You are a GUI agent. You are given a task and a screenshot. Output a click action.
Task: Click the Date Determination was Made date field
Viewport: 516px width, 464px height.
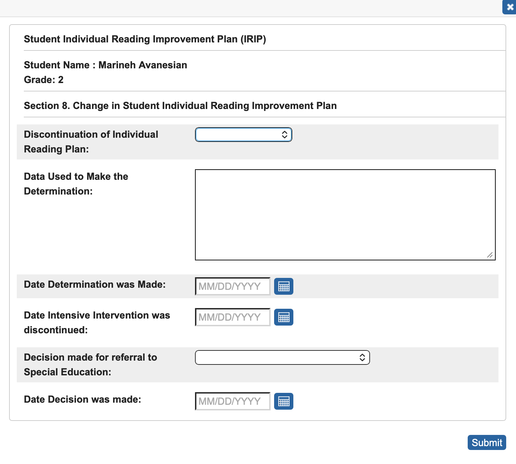pos(232,286)
